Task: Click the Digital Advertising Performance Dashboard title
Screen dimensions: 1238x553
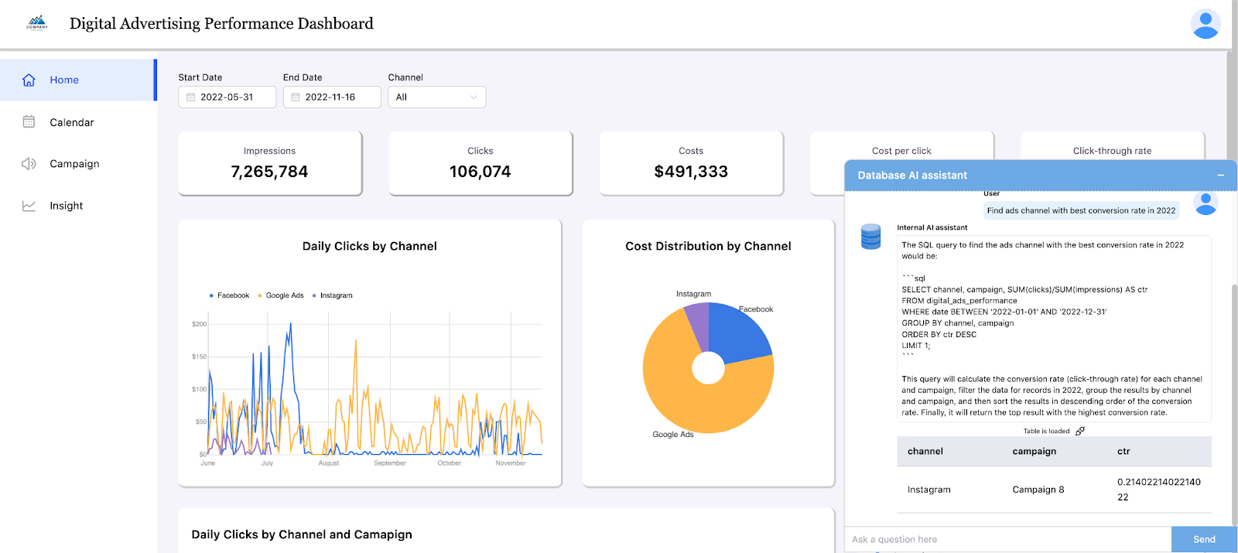Action: pyautogui.click(x=221, y=23)
